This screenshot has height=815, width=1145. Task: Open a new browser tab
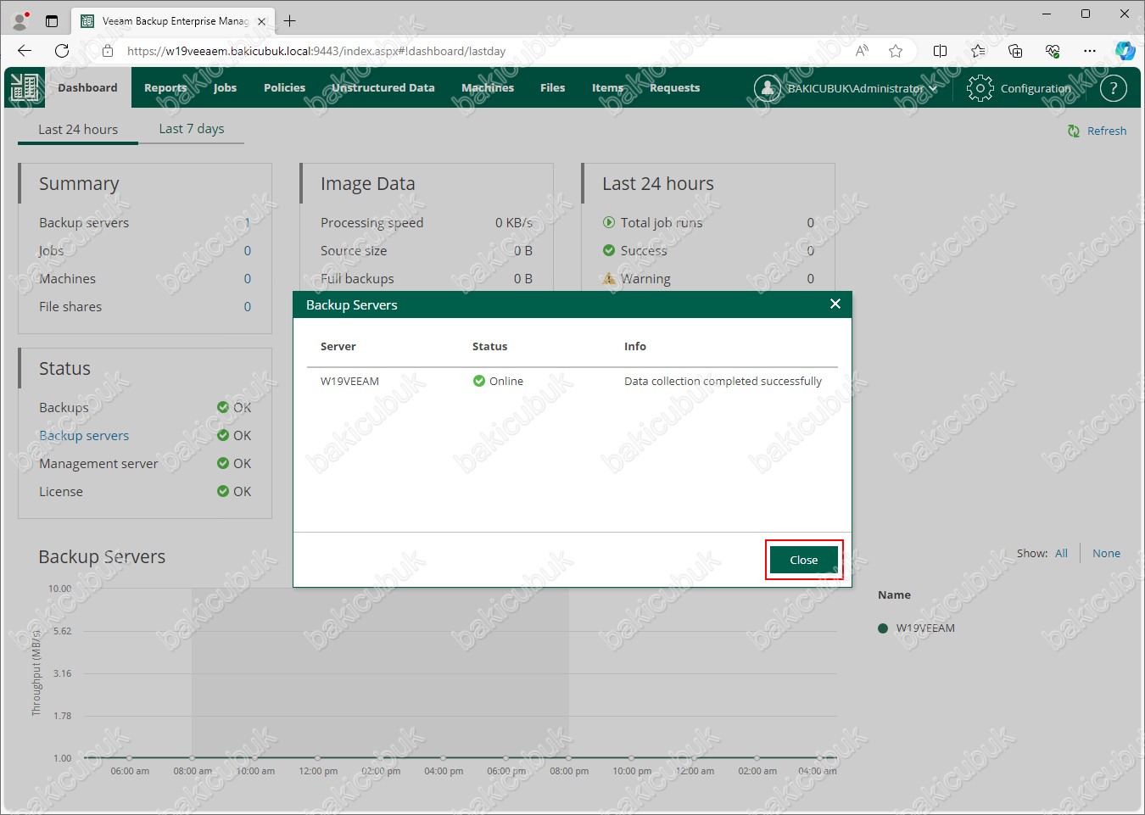tap(290, 20)
